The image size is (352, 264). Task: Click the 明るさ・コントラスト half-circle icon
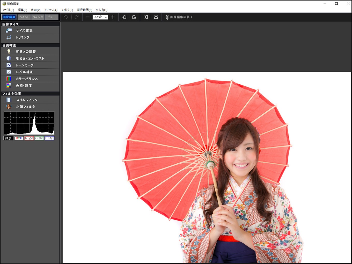[x=9, y=58]
